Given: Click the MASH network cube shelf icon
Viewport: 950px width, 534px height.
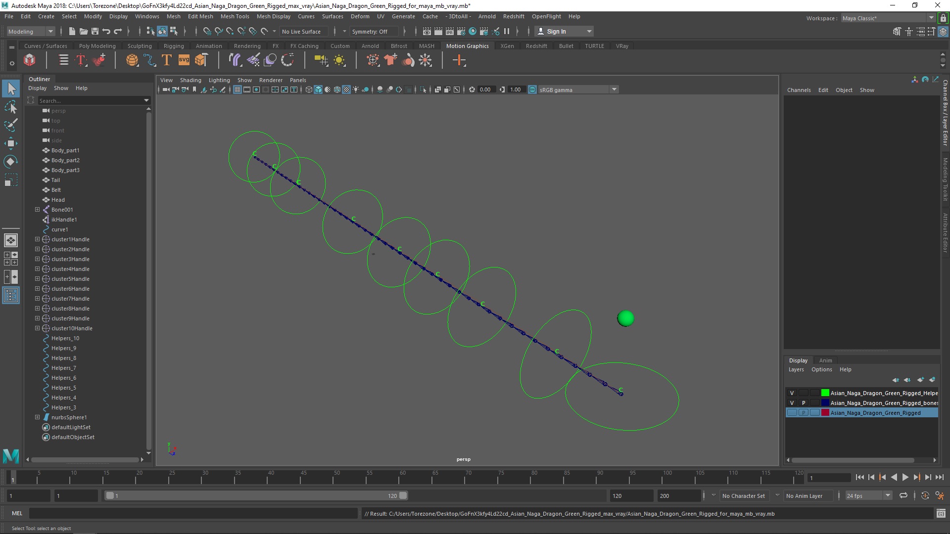Looking at the screenshot, I should pyautogui.click(x=30, y=60).
